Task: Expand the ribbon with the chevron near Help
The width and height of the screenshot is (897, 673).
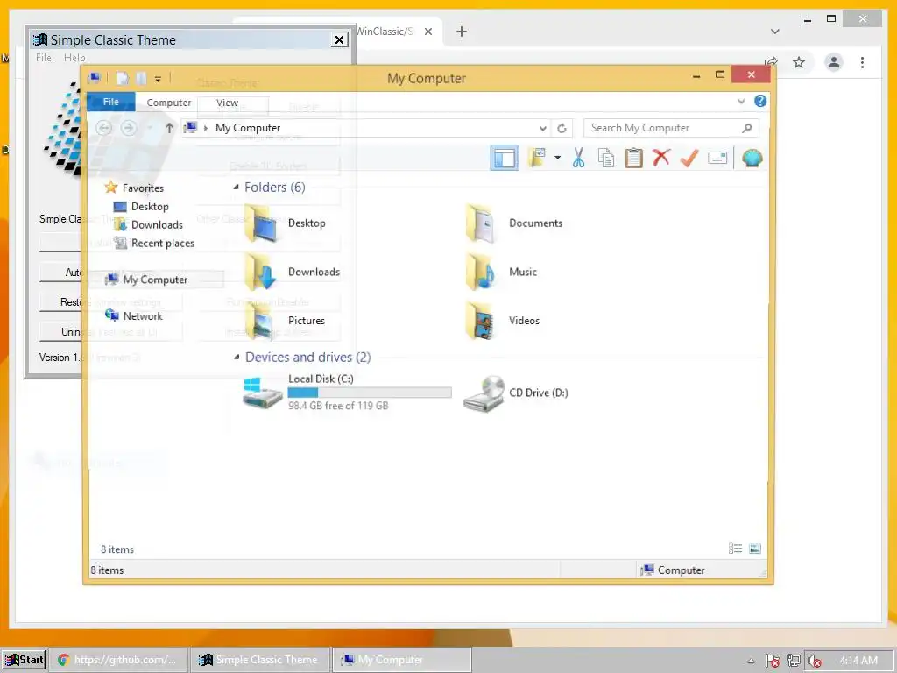Action: point(741,102)
